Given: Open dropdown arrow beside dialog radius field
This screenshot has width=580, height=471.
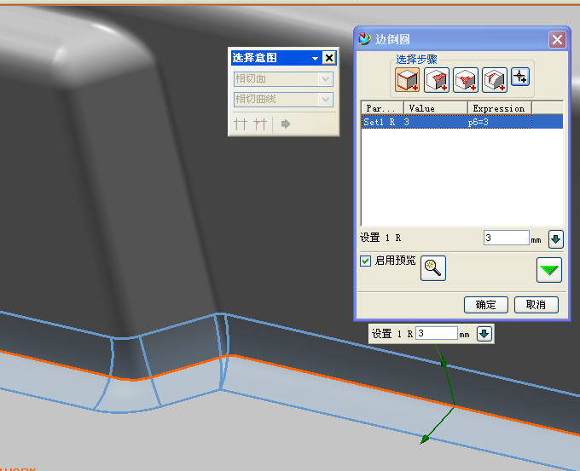Looking at the screenshot, I should (x=555, y=239).
